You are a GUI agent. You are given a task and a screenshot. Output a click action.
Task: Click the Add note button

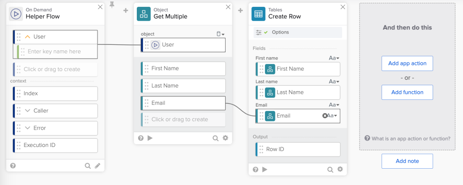(407, 161)
